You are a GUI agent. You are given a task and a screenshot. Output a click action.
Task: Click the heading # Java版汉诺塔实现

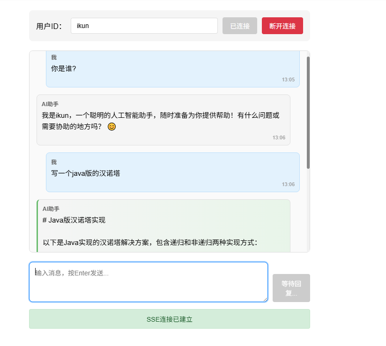(74, 220)
